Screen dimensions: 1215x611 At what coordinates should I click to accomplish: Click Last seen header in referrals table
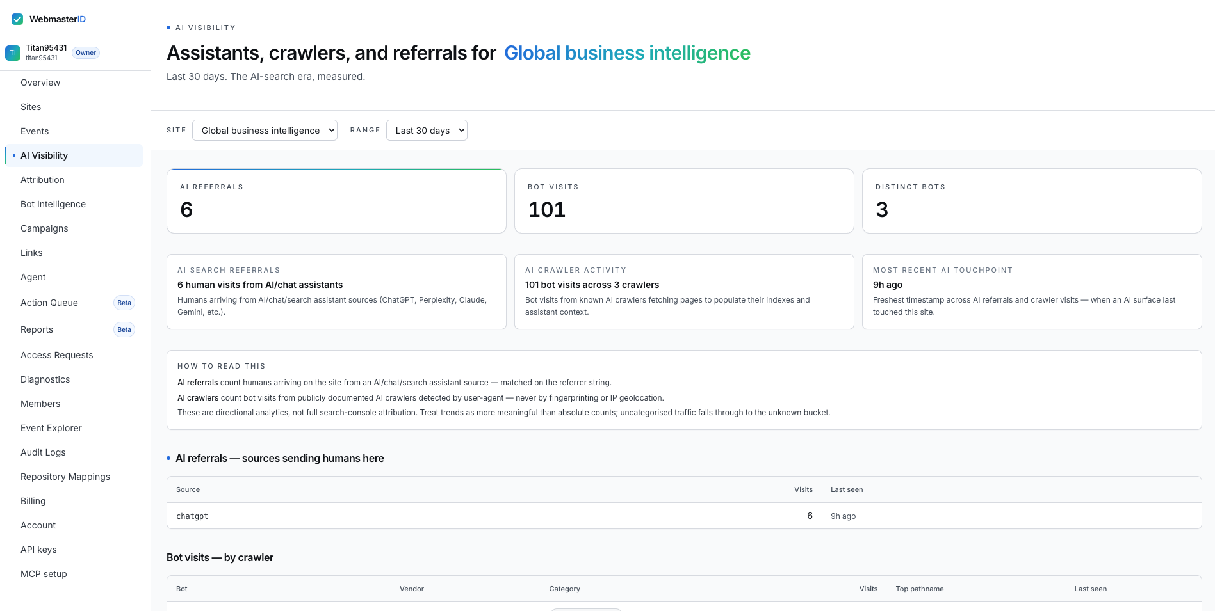click(x=847, y=489)
